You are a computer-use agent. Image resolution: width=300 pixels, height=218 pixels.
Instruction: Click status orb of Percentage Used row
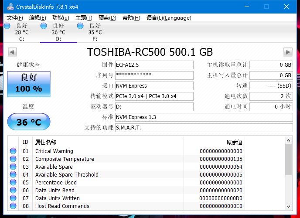[x=13, y=182]
